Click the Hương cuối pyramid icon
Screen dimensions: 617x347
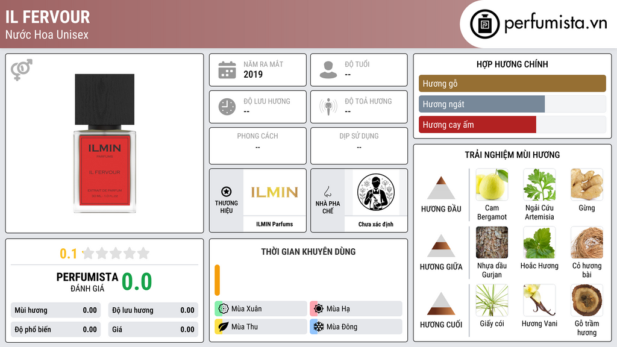(x=441, y=304)
